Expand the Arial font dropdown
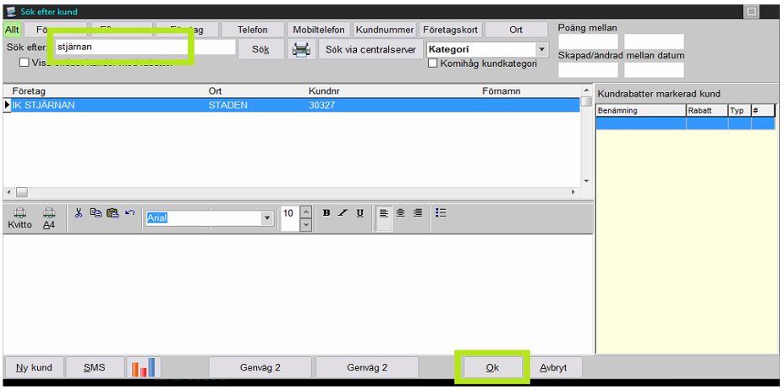 coord(267,218)
